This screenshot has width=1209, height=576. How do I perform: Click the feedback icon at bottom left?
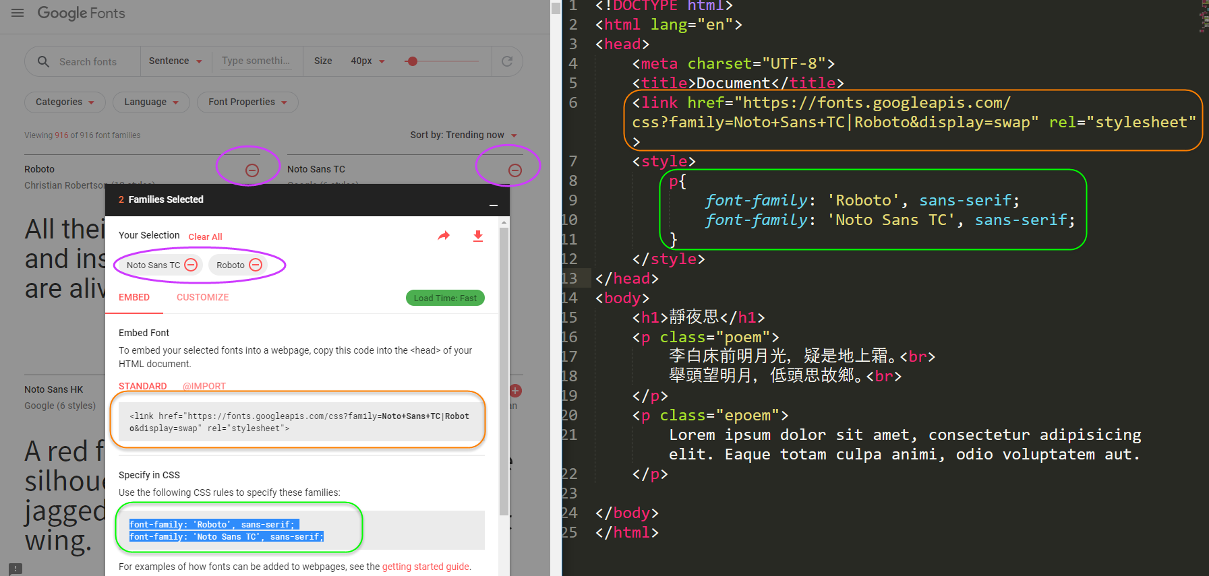16,569
